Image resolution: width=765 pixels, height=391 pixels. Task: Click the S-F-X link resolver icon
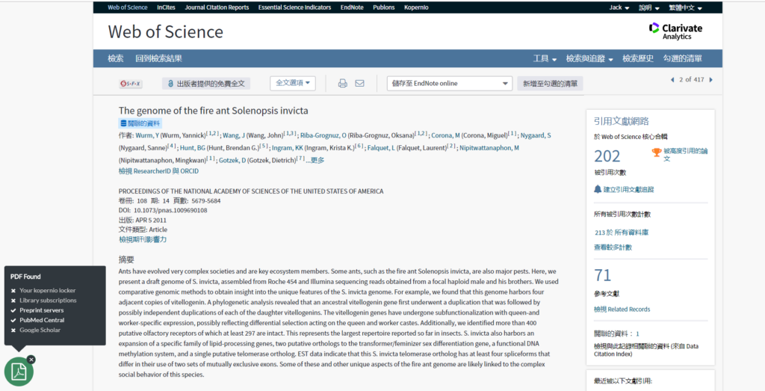click(x=131, y=84)
